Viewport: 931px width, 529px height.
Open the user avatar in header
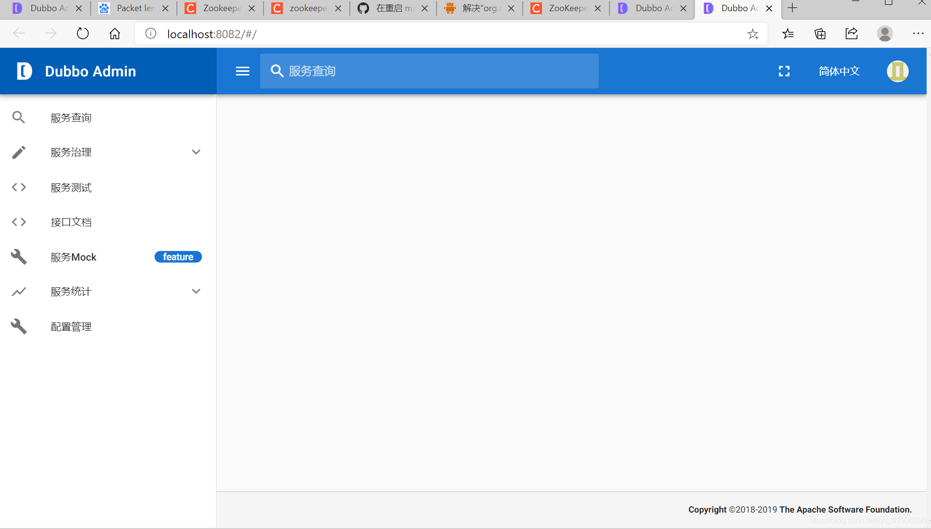coord(897,71)
